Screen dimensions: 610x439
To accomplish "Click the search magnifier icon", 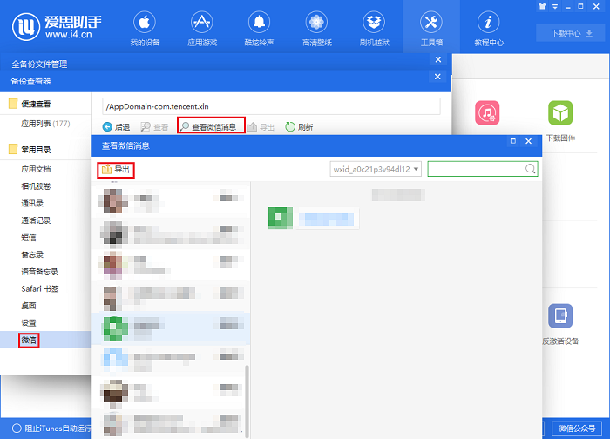I will (x=530, y=169).
